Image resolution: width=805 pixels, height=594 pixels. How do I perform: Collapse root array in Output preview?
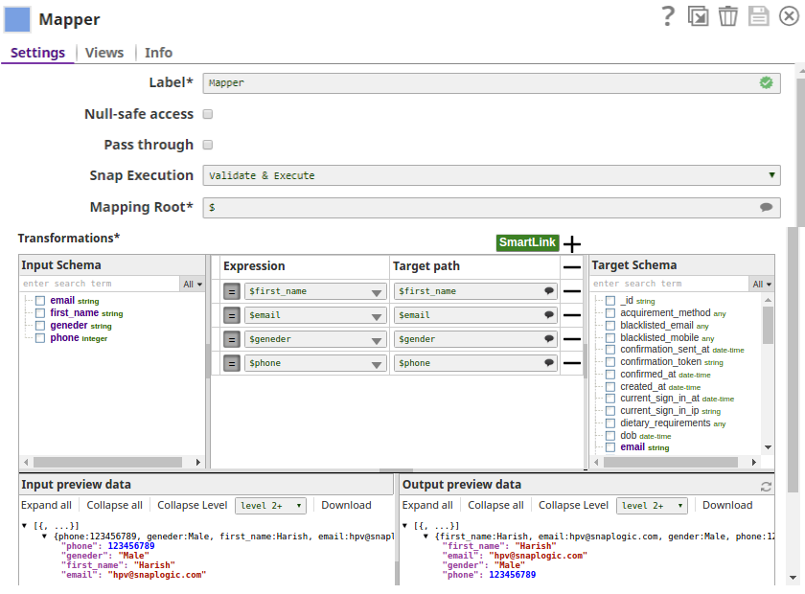[405, 526]
